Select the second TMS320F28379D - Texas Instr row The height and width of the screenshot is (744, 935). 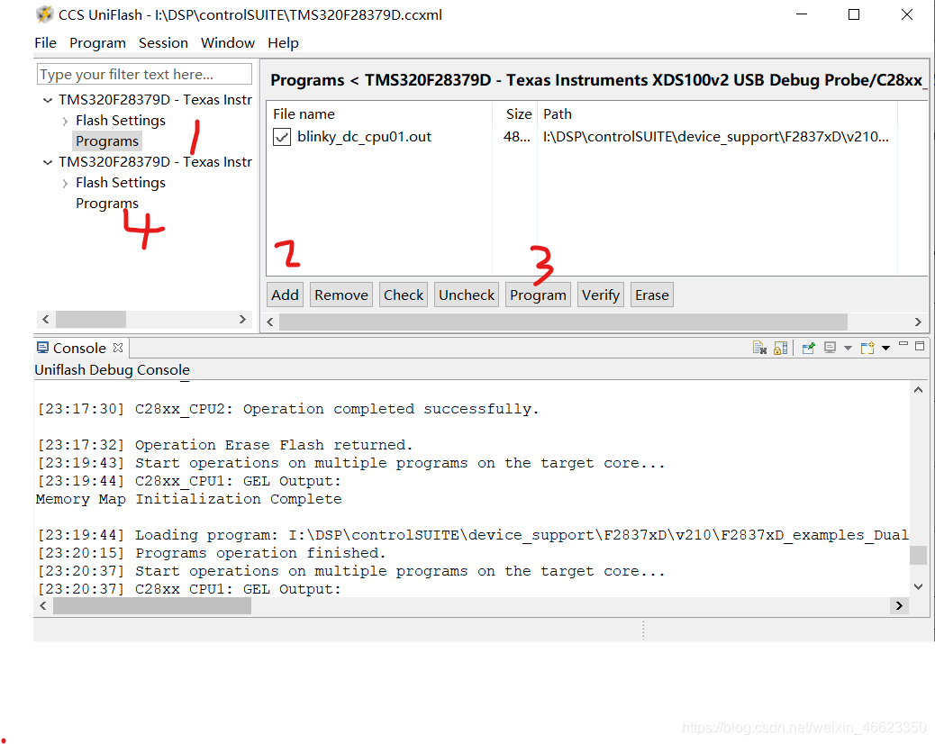pos(155,161)
